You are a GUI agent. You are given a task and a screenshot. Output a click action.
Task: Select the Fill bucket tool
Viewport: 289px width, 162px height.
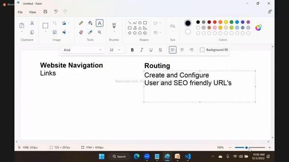(x=90, y=23)
